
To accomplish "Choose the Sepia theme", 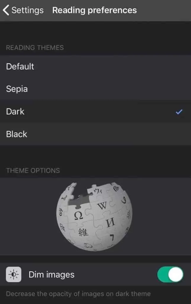I will [x=95, y=89].
